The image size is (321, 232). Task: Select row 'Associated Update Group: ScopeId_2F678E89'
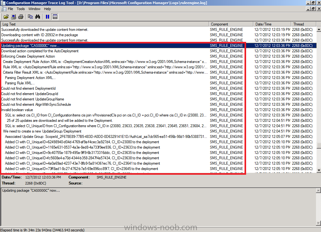click(x=158, y=137)
